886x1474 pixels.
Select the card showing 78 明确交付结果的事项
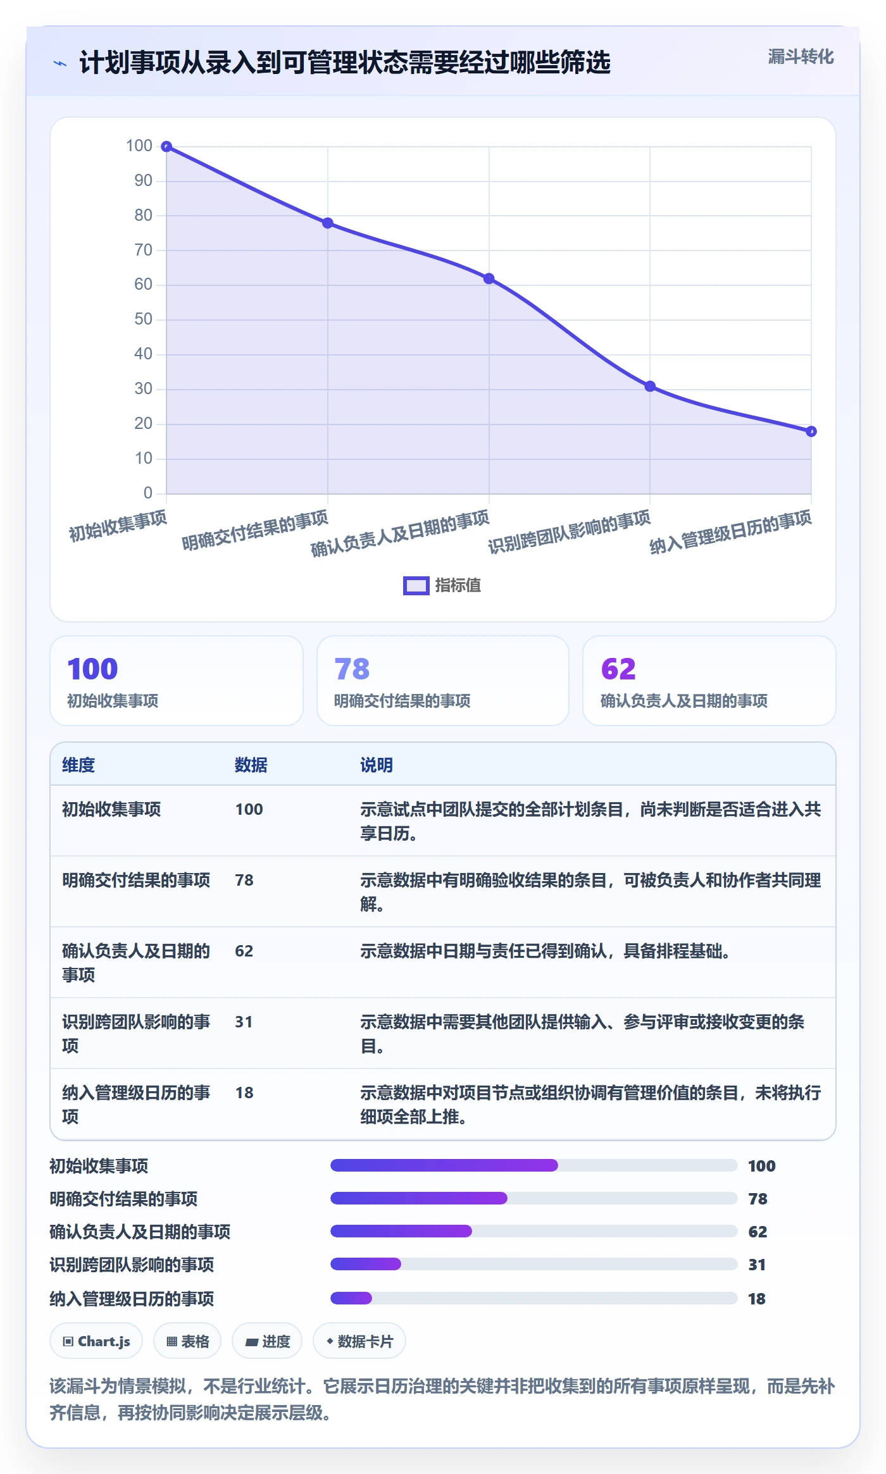coord(443,681)
